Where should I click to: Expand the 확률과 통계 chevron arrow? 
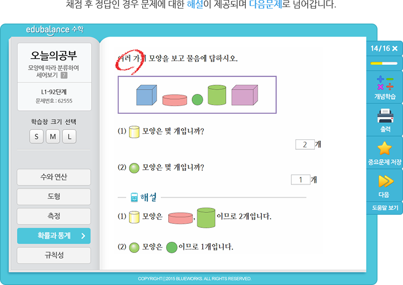(x=83, y=236)
